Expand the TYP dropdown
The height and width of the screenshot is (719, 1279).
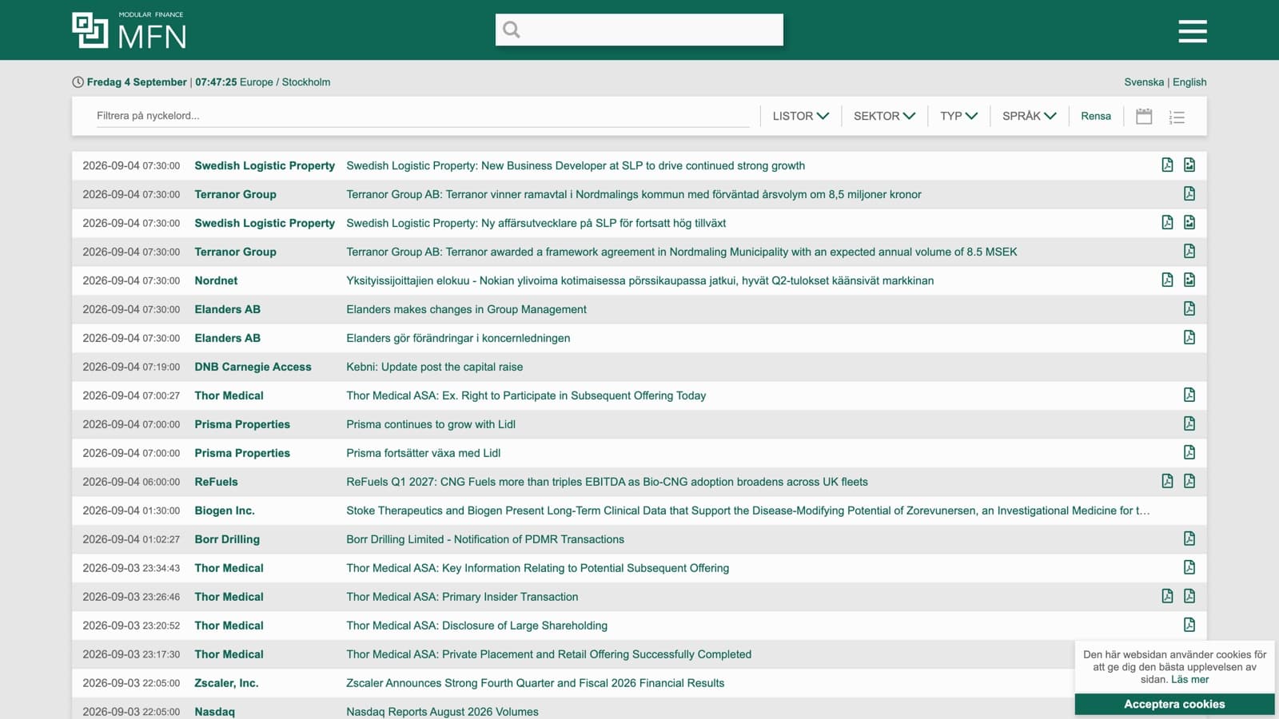[958, 116]
